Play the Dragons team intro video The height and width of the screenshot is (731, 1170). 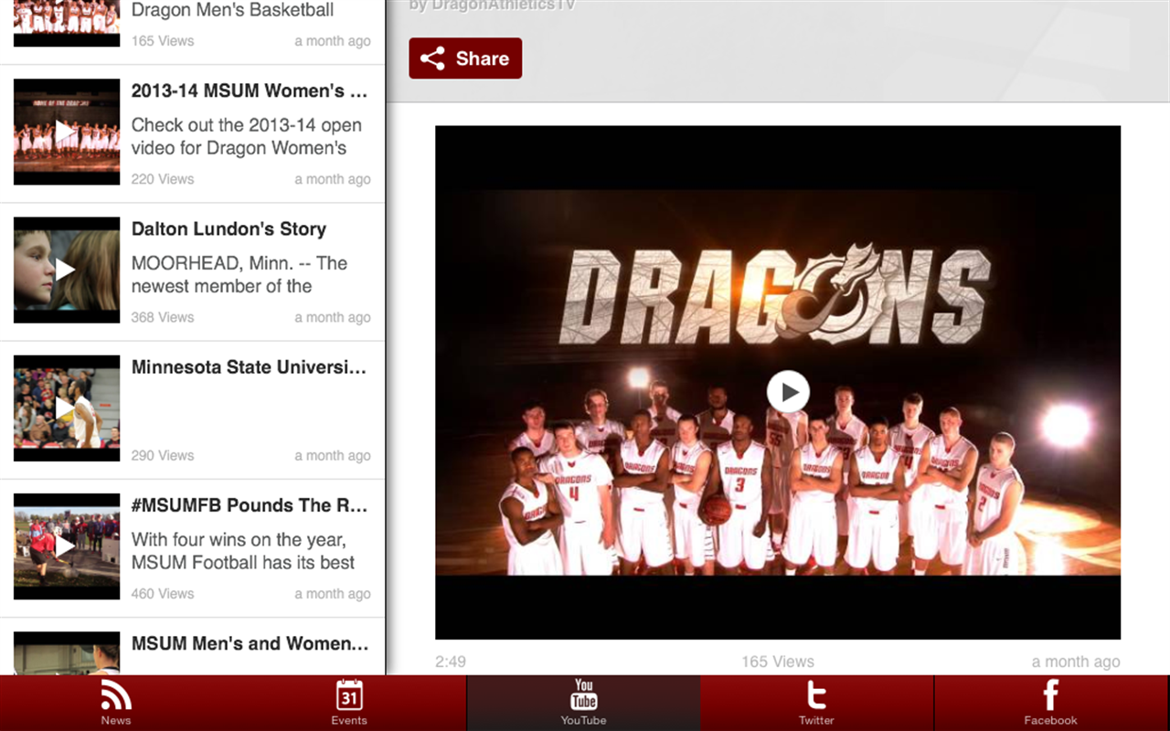pos(788,391)
